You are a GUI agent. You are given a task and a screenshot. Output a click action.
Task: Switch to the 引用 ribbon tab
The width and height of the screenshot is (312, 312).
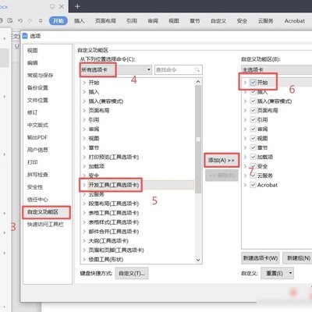(132, 21)
